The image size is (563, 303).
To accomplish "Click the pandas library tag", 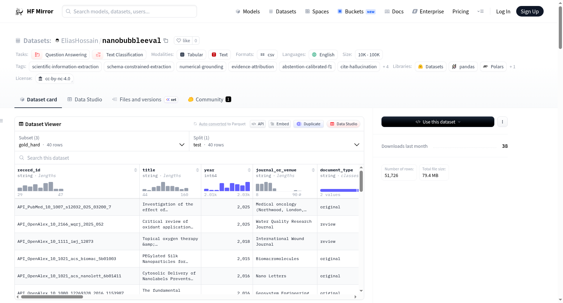I will pyautogui.click(x=463, y=67).
